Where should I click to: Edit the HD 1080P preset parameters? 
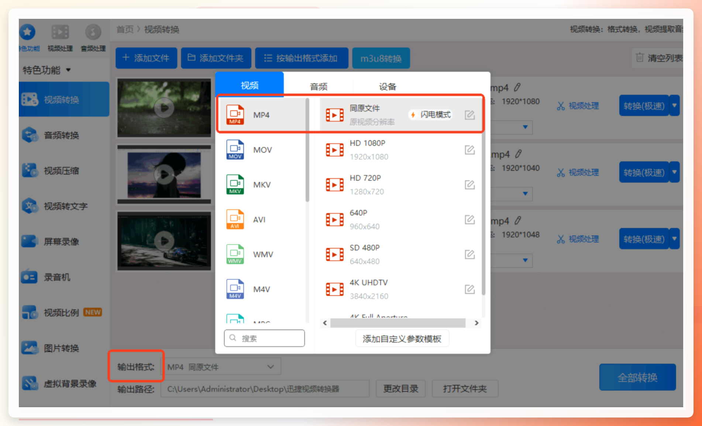[469, 150]
